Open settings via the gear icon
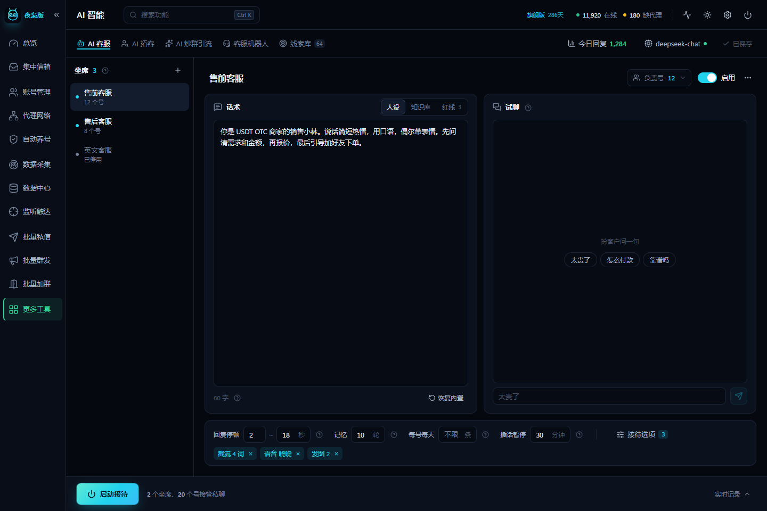 tap(728, 15)
